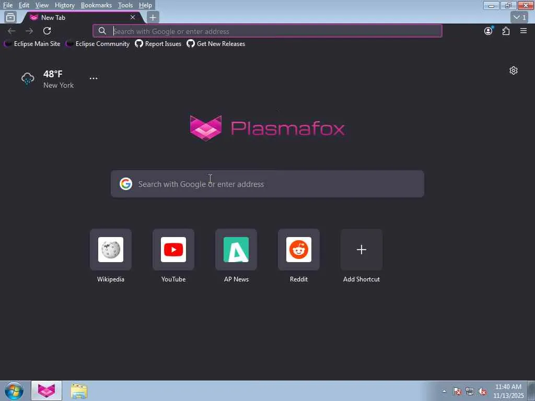The image size is (535, 401).
Task: Click the search magnifier in address bar
Action: coord(102,31)
